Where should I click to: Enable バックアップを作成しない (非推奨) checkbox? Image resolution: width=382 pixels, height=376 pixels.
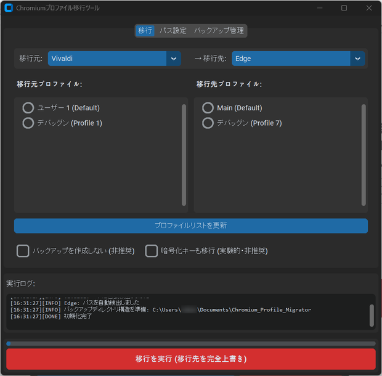23,251
